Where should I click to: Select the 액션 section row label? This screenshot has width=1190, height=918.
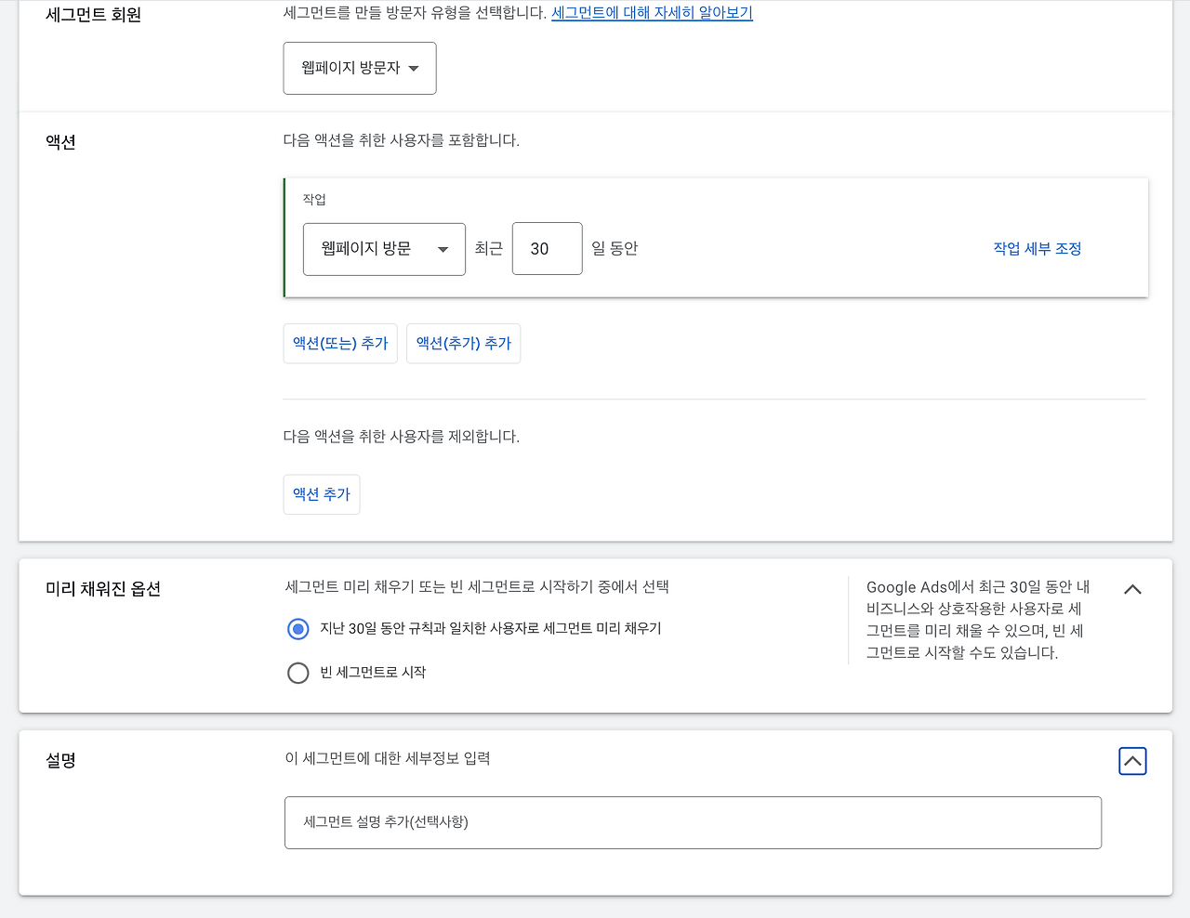point(59,142)
